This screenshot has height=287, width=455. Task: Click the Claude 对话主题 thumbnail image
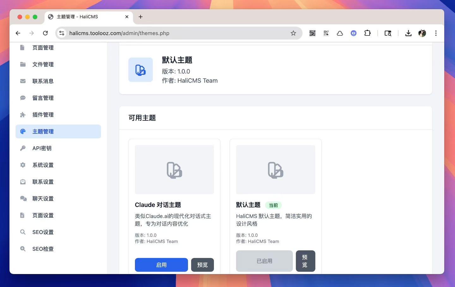(174, 170)
